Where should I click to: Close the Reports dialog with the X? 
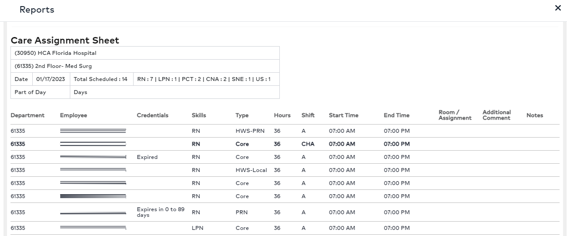coord(557,8)
